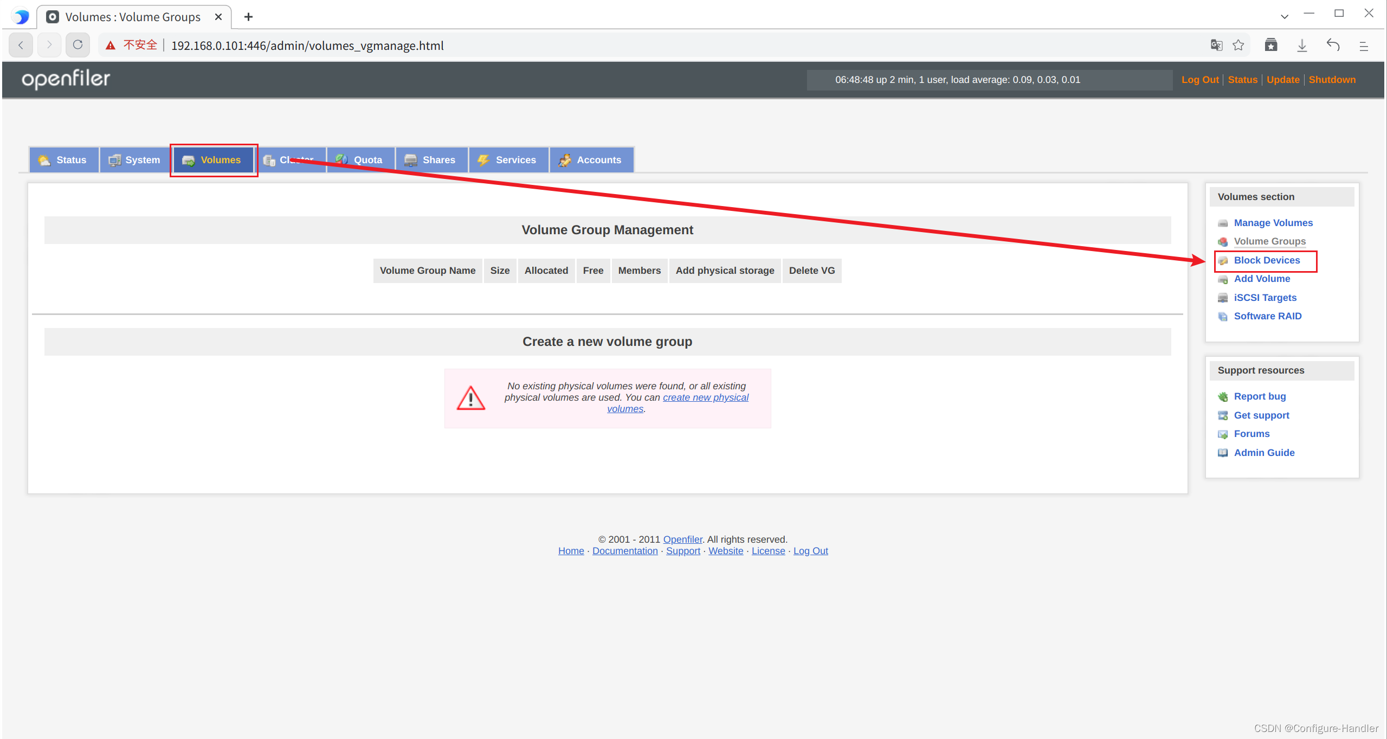
Task: Click the iSCSI Targets server icon
Action: pos(1223,297)
